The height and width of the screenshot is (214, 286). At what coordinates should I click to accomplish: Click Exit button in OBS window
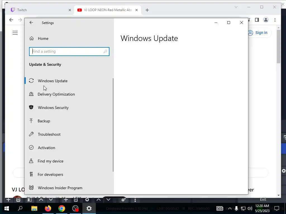click(x=263, y=200)
